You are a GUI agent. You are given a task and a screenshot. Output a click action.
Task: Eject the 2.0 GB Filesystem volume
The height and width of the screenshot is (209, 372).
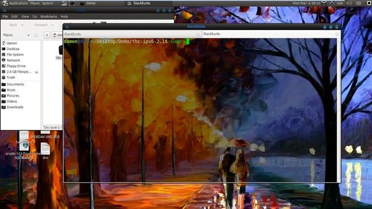[x=37, y=72]
